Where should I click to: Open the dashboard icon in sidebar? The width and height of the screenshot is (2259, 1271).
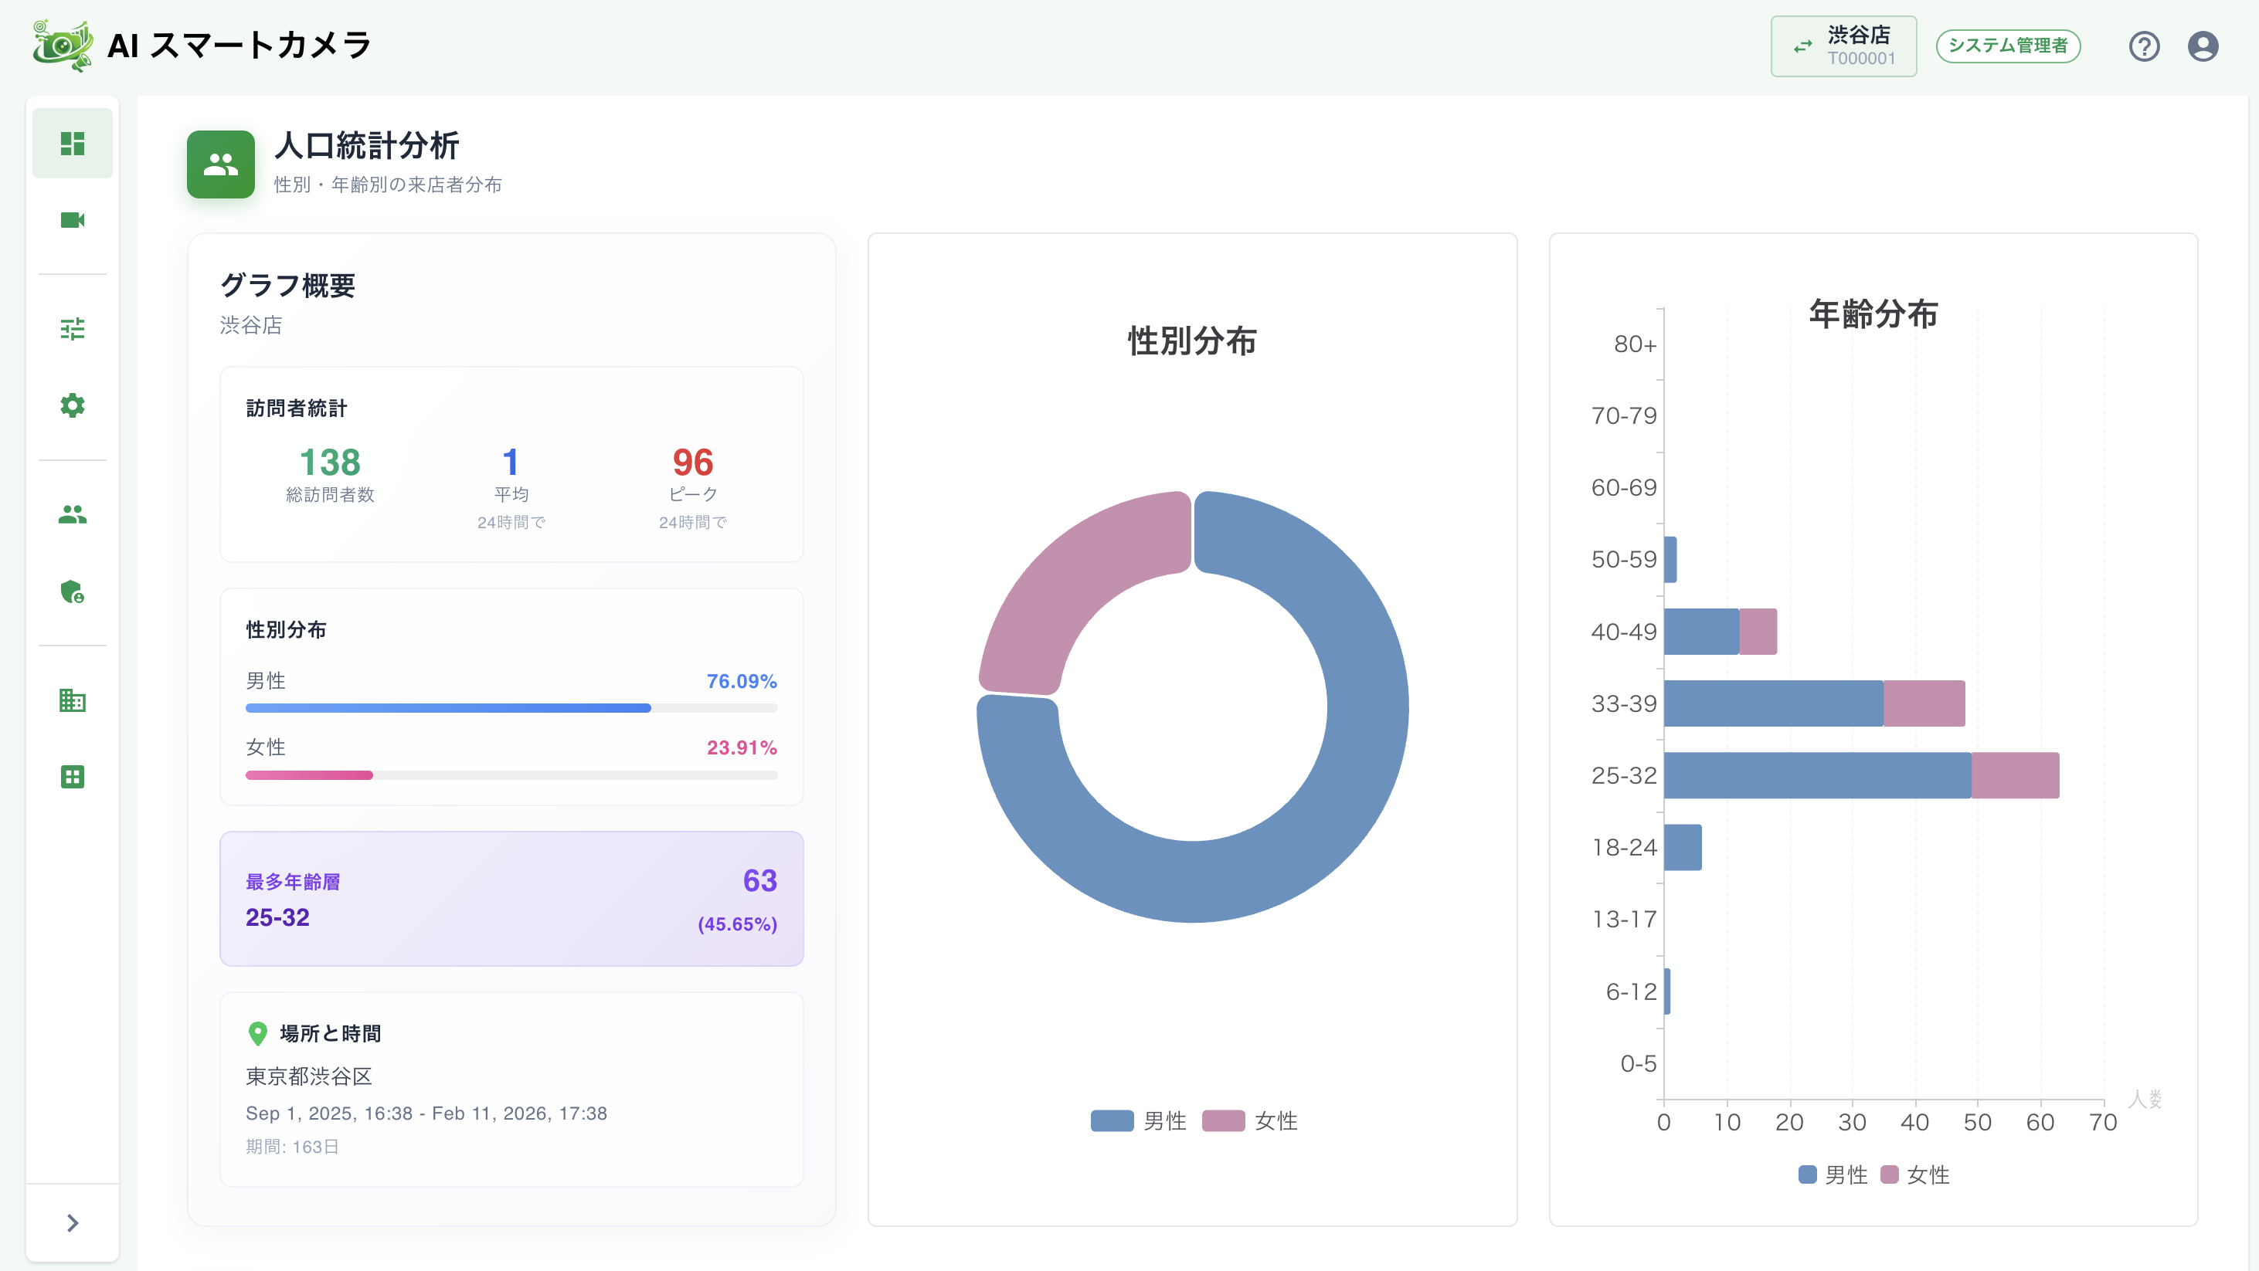tap(72, 143)
